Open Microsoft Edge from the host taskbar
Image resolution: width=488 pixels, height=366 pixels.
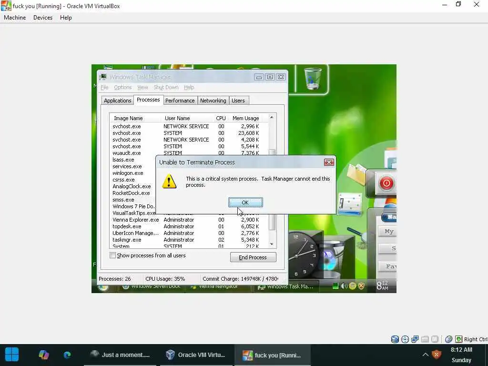point(67,355)
